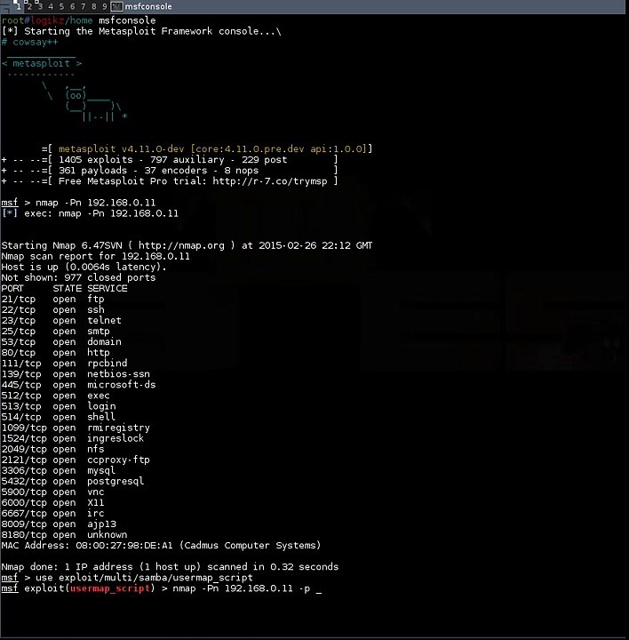This screenshot has height=640, width=629.
Task: Click 'use exploit/multi/samba/usermap_script' command line
Action: (127, 578)
